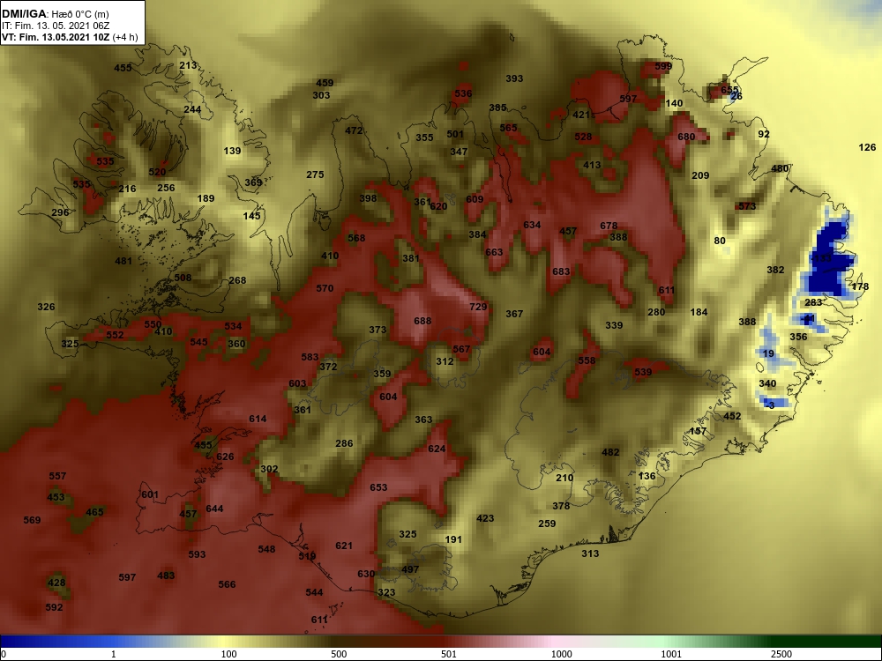
Task: Click the map value 136
Action: click(x=647, y=476)
